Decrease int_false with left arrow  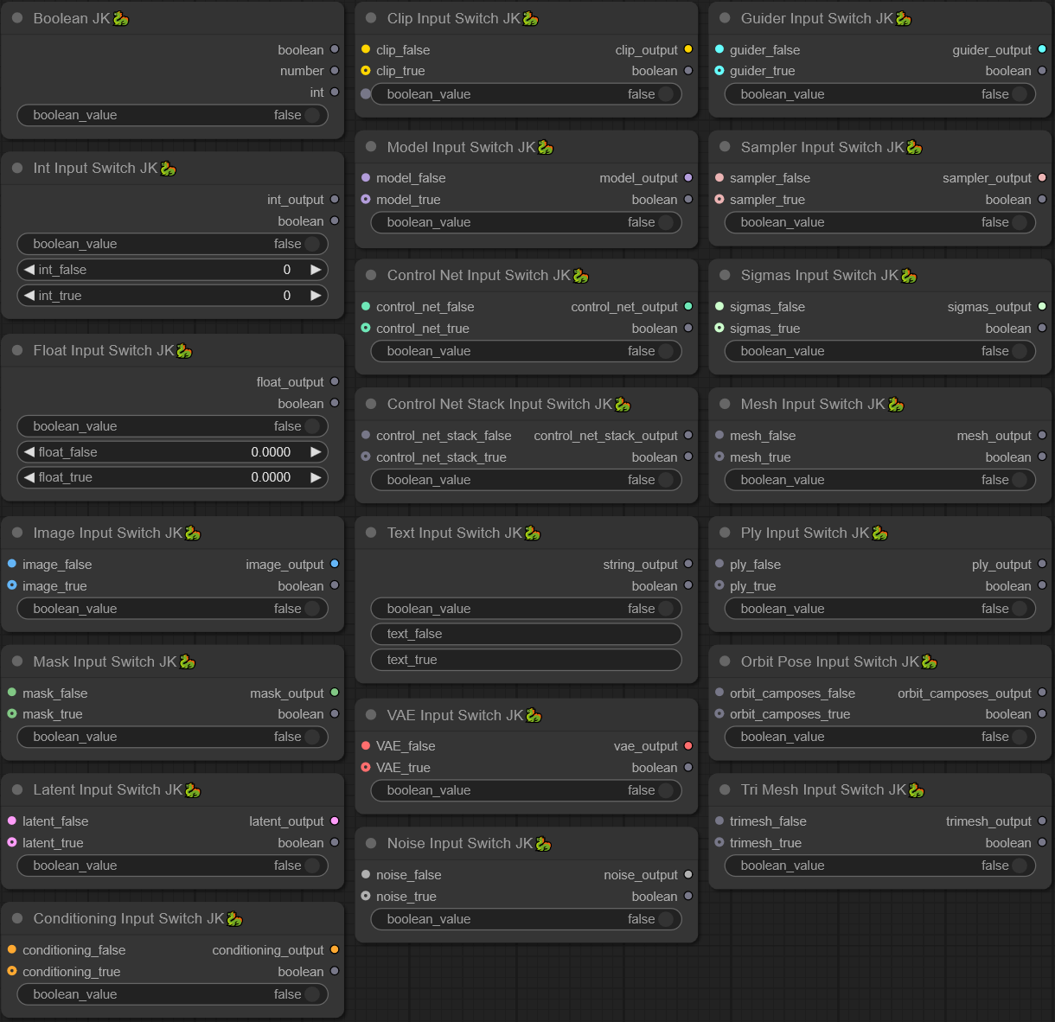29,270
